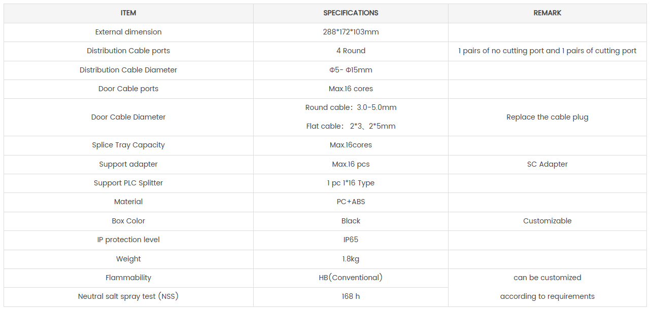Click the Flat cable 2*3, 2*5mm text

coord(351,126)
